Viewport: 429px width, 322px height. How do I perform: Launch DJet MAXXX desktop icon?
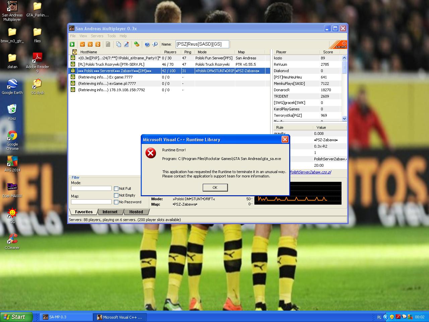tap(12, 190)
